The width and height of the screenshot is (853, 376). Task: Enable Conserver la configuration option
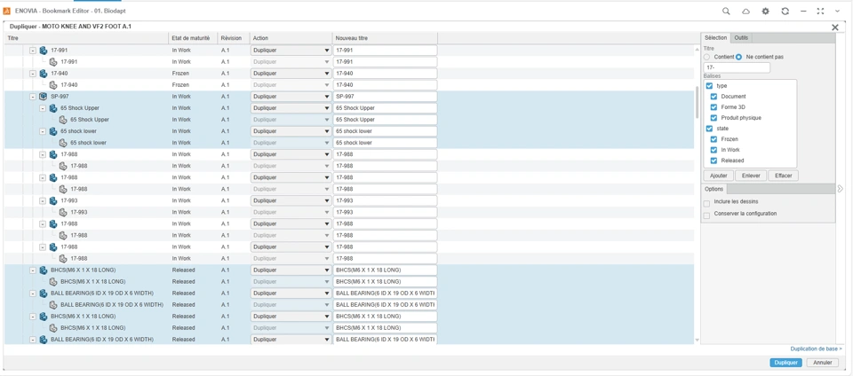(x=706, y=215)
